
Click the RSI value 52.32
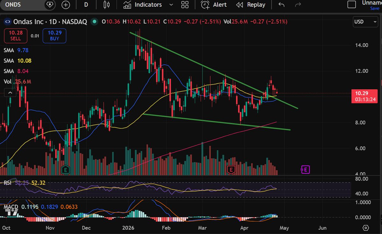pyautogui.click(x=38, y=183)
